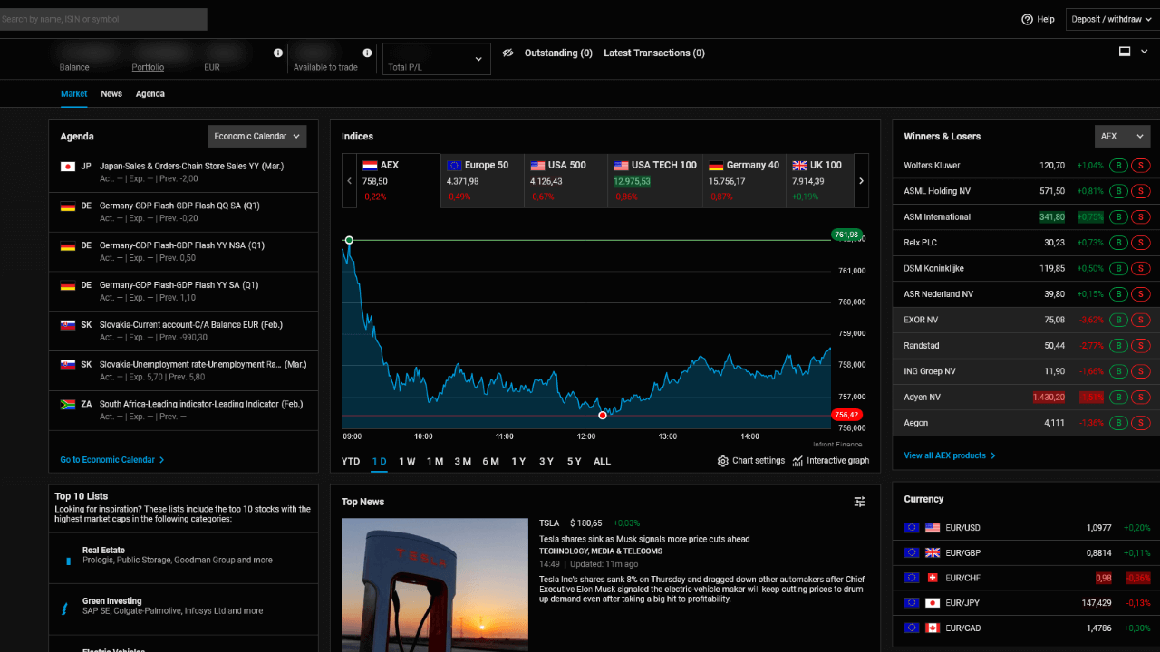
Task: Set chart range to 6 M
Action: [491, 462]
